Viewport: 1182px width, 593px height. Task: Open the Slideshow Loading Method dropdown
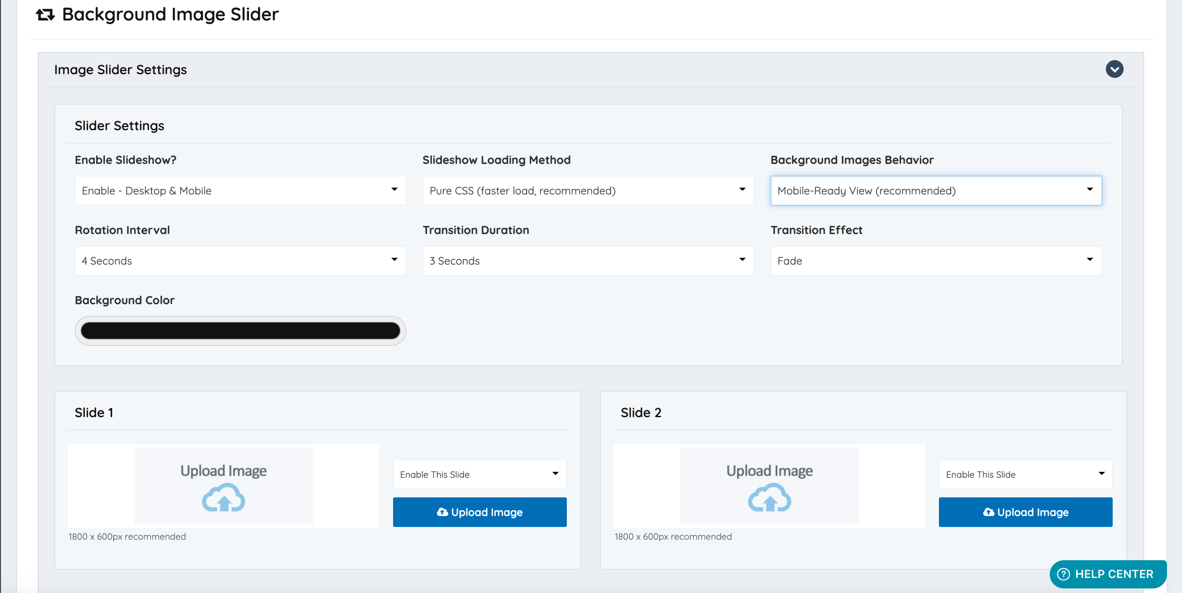pos(587,191)
